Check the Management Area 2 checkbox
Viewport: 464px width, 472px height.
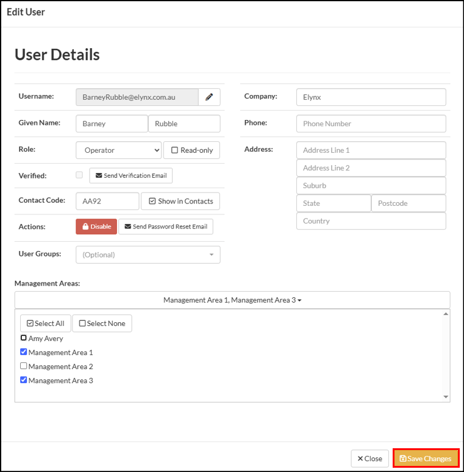(24, 366)
